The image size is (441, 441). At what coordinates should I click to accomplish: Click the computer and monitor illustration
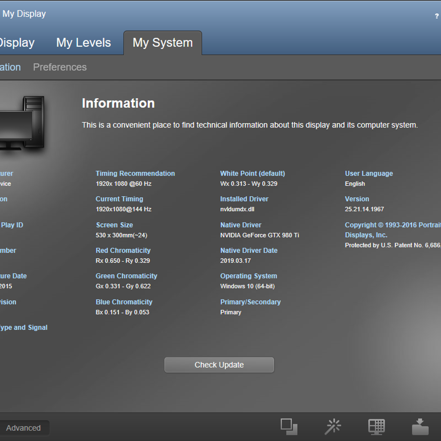point(23,123)
